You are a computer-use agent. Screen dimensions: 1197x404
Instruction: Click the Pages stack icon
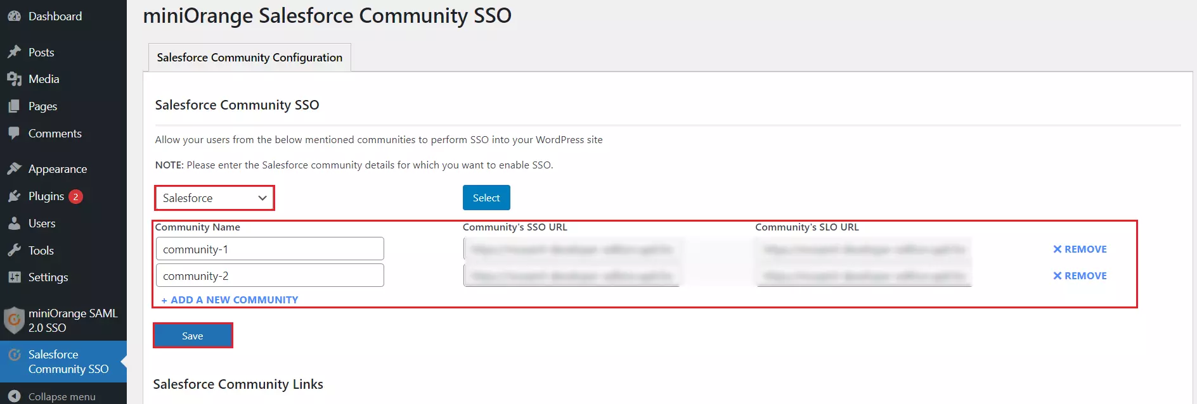(x=14, y=106)
